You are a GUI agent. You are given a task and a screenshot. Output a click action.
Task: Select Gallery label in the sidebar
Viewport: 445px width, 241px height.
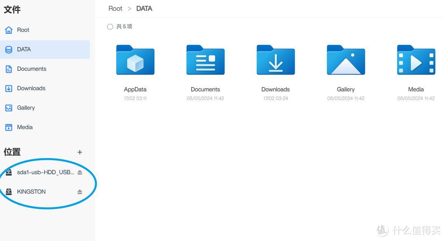26,108
